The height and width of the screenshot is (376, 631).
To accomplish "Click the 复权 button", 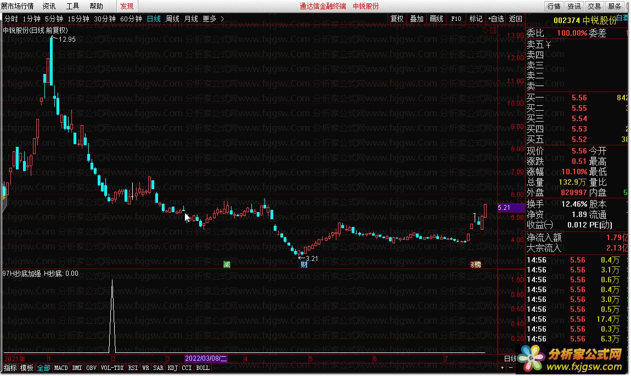I will click(397, 19).
